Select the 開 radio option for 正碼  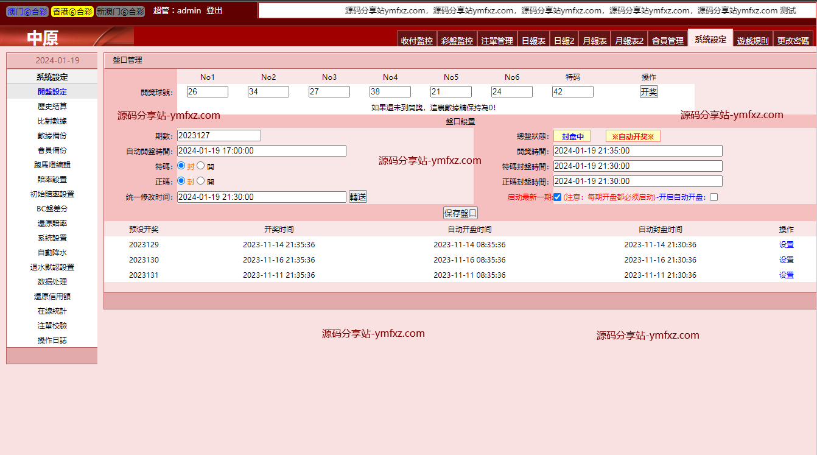(201, 181)
